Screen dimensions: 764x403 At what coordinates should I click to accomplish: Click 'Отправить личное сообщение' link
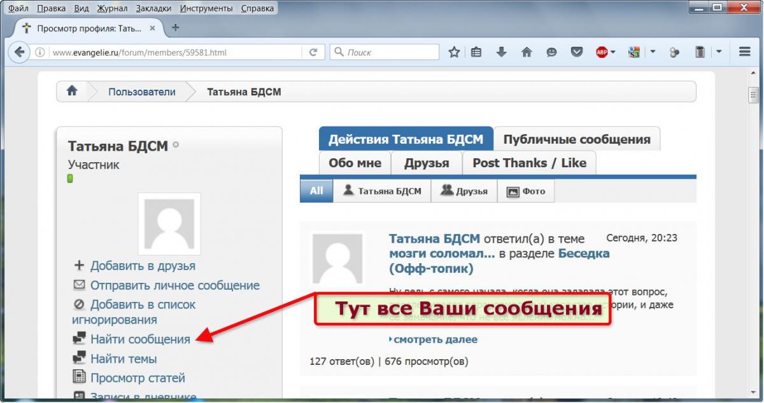coord(174,285)
